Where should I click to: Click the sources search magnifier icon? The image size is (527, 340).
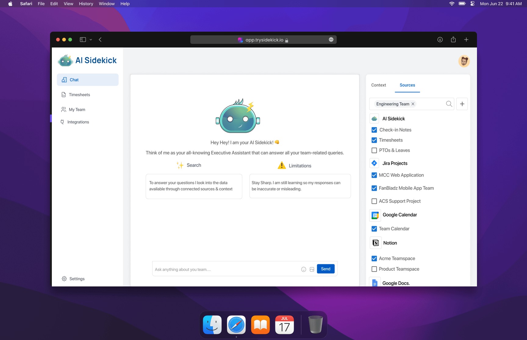pyautogui.click(x=449, y=104)
